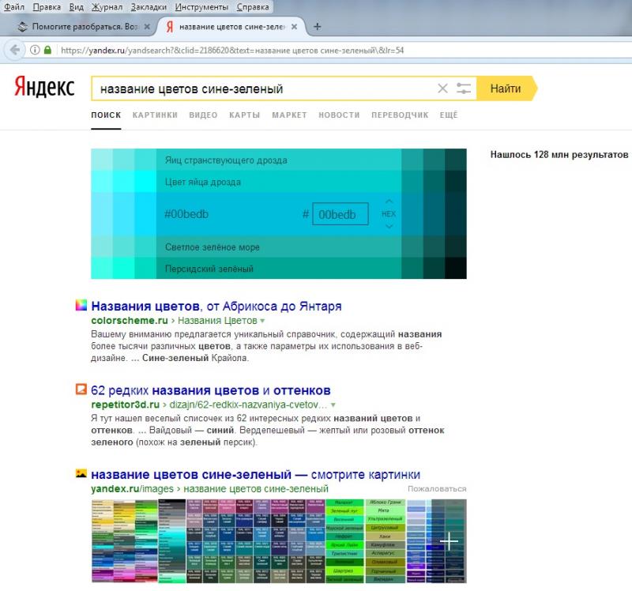Image resolution: width=632 pixels, height=591 pixels.
Task: Click the #00bedb color label
Action: 186,214
